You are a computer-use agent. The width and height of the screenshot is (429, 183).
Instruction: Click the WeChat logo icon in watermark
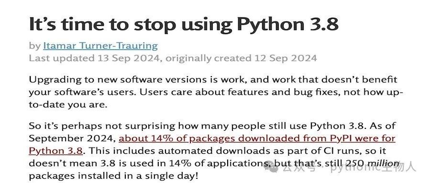[274, 167]
